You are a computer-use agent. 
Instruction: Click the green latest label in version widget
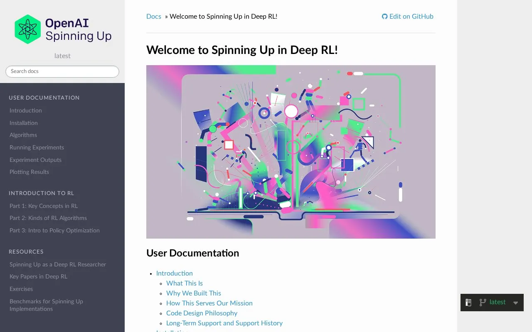coord(498,302)
